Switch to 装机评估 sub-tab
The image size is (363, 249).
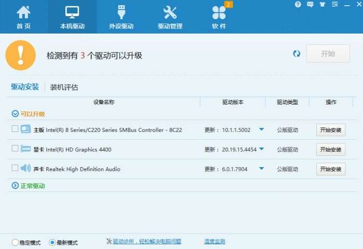point(64,87)
